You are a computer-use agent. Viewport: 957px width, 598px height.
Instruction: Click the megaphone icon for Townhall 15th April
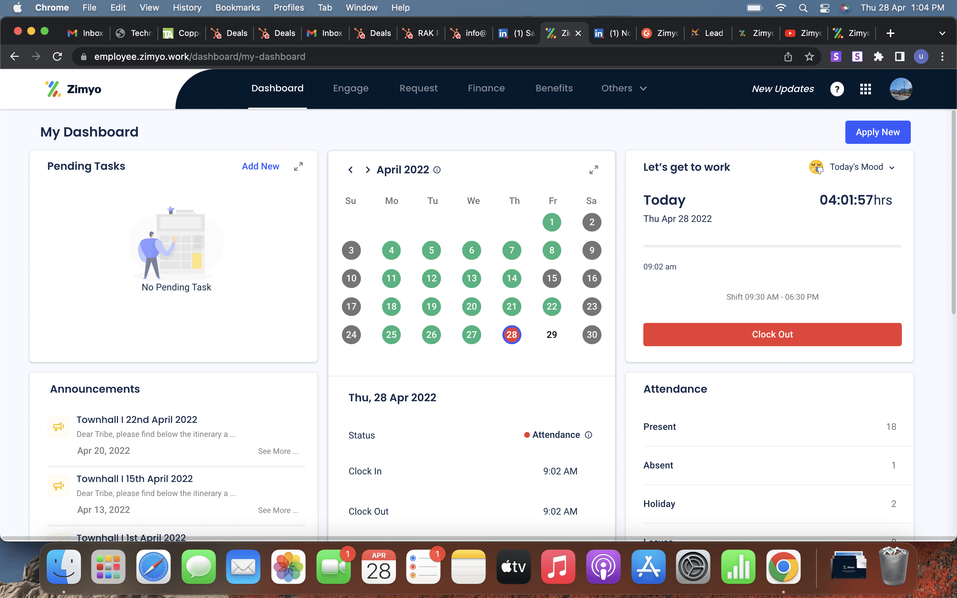tap(58, 485)
